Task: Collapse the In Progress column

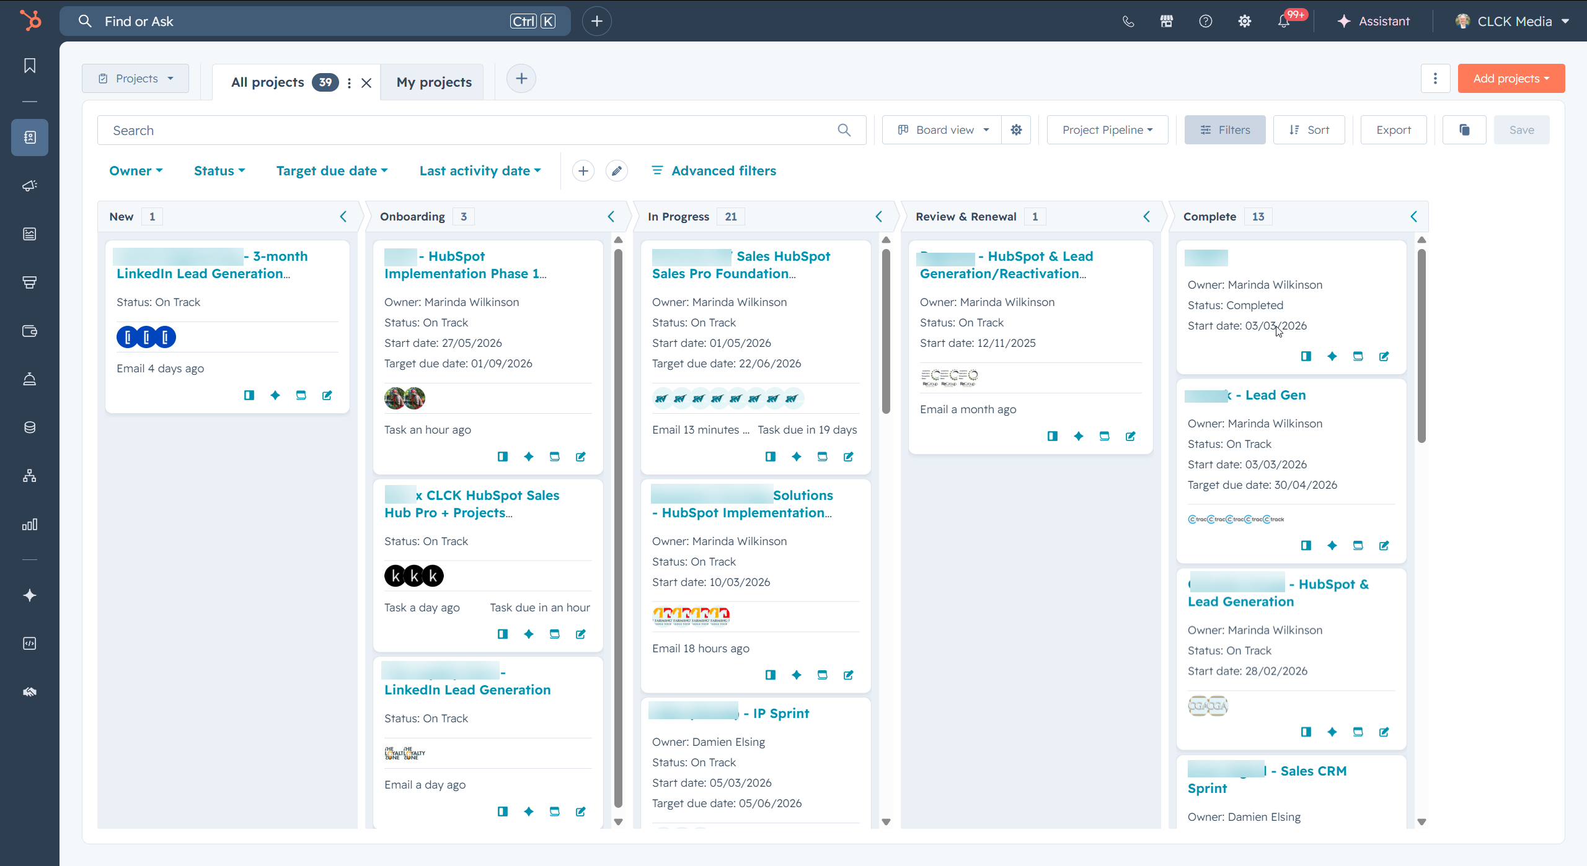Action: 879,217
